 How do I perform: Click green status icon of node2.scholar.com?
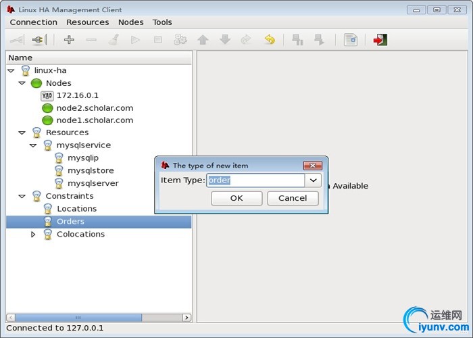tap(47, 108)
